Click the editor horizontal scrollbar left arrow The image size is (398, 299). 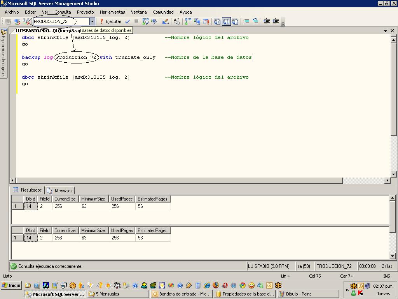pos(13,180)
